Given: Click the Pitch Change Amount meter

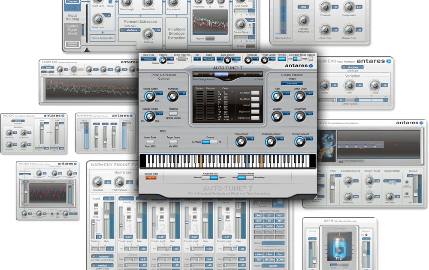Looking at the screenshot, I should pyautogui.click(x=228, y=74).
